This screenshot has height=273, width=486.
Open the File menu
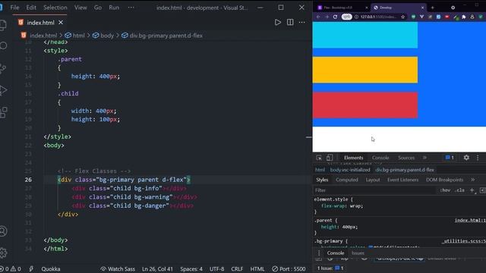[x=14, y=8]
